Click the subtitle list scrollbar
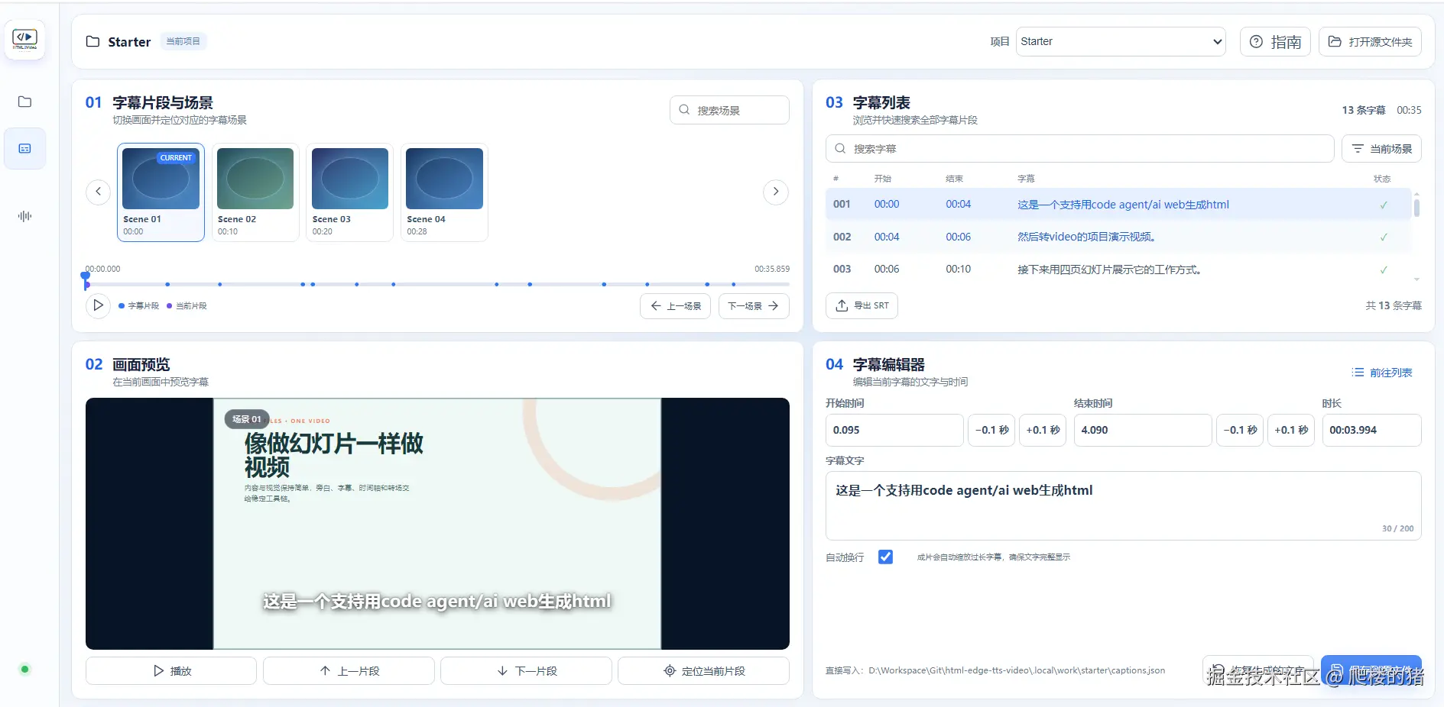 click(x=1416, y=208)
